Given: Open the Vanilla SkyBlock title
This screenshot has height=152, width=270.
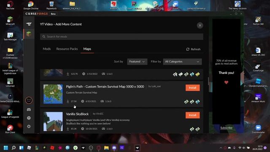Looking at the screenshot, I should pyautogui.click(x=77, y=114).
